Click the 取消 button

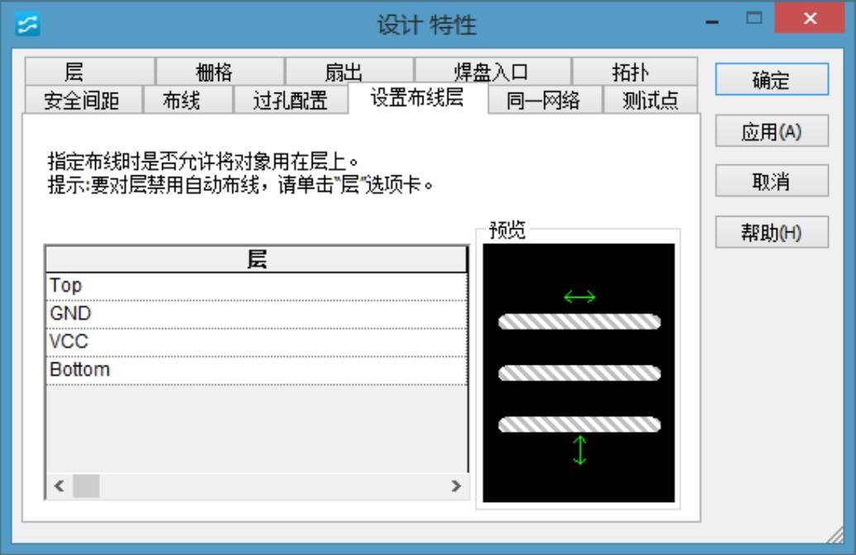pyautogui.click(x=772, y=181)
